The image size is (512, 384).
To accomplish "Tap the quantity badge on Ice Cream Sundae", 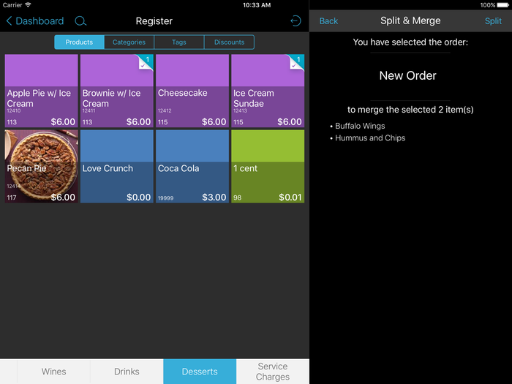I will (297, 61).
